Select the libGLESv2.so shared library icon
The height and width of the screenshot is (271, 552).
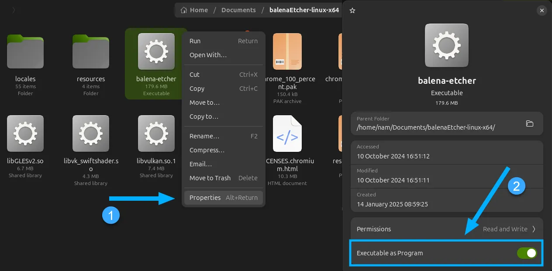pos(25,134)
